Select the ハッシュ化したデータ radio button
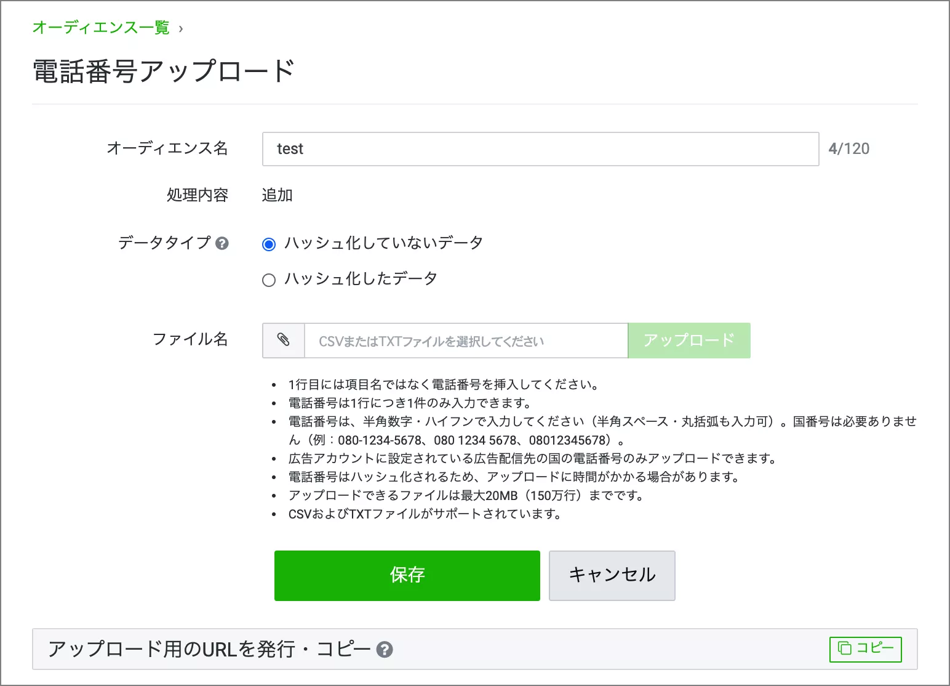 269,280
